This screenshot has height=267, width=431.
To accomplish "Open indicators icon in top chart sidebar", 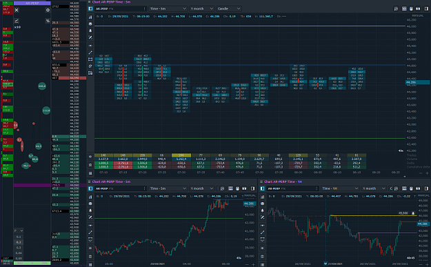I will tap(90, 17).
